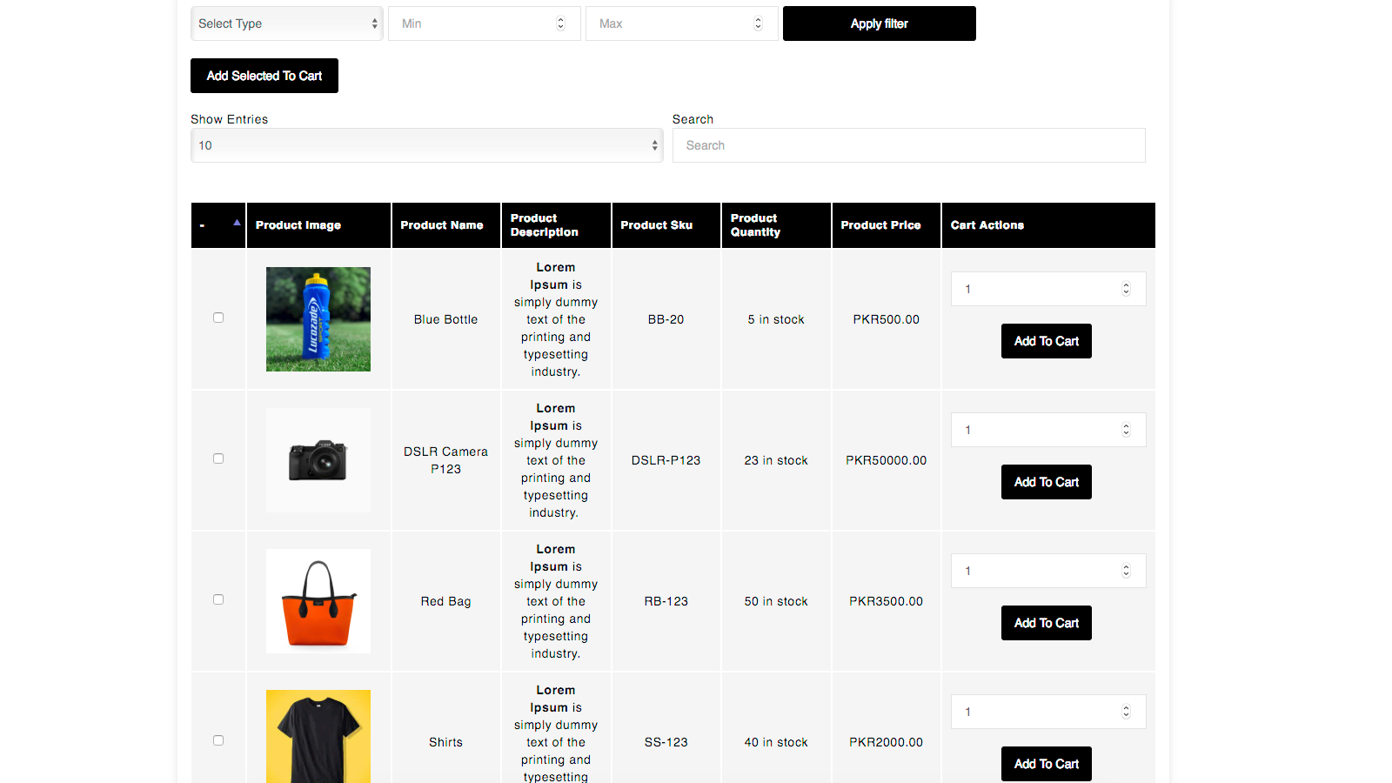Sort by Product Name column header
Screen dimensions: 1392x783
click(x=442, y=225)
